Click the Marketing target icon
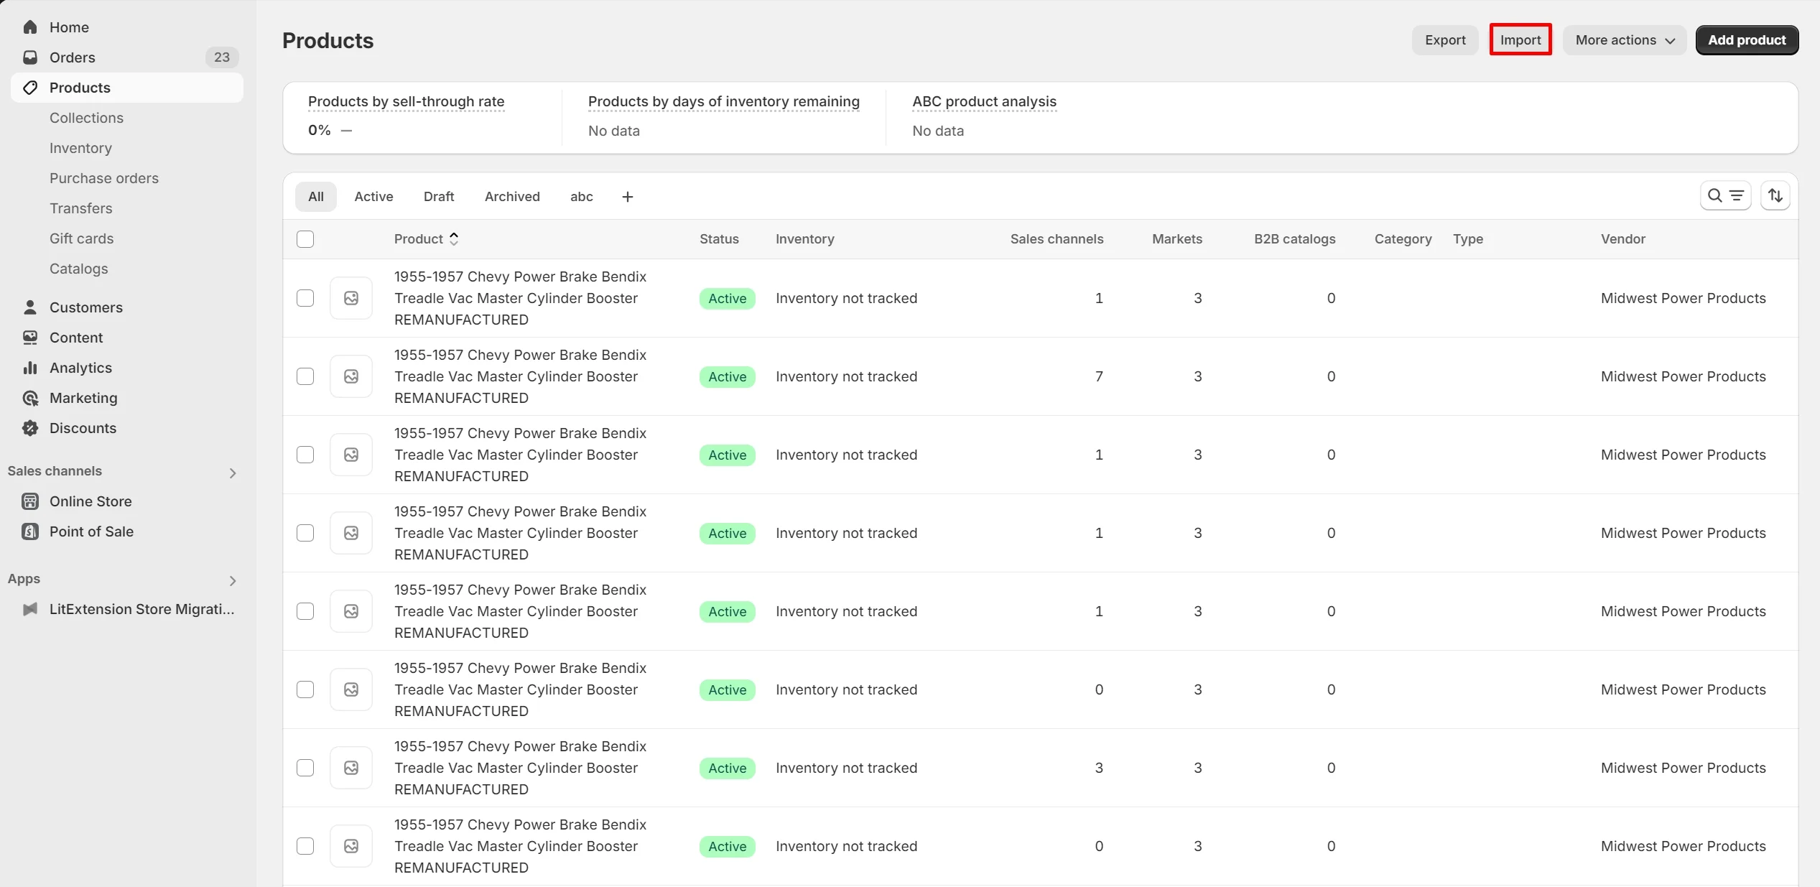The image size is (1820, 887). 30,398
